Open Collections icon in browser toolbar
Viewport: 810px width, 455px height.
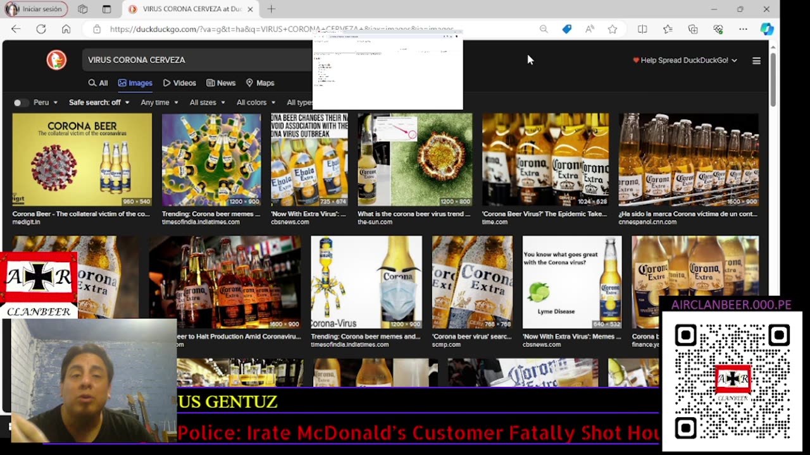(x=693, y=29)
